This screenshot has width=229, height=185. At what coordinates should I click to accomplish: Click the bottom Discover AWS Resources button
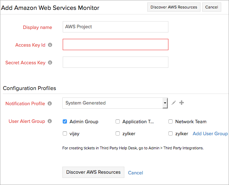click(93, 172)
